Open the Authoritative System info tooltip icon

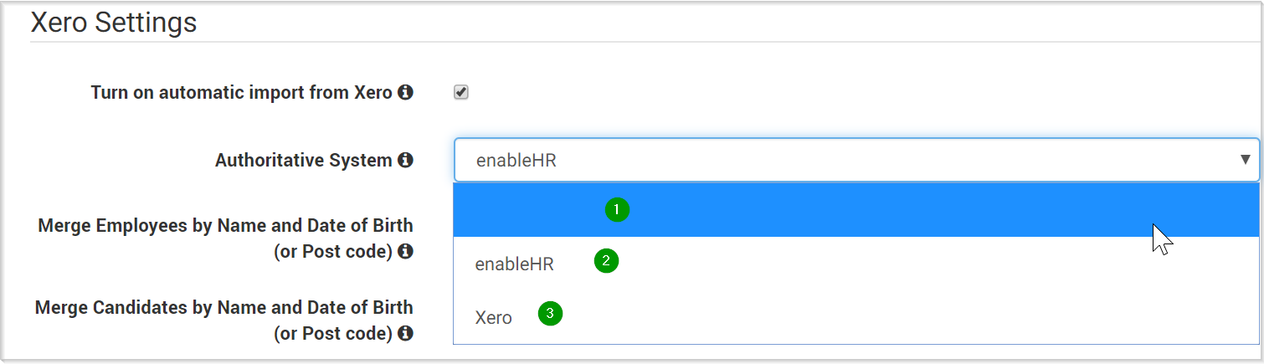pyautogui.click(x=406, y=160)
